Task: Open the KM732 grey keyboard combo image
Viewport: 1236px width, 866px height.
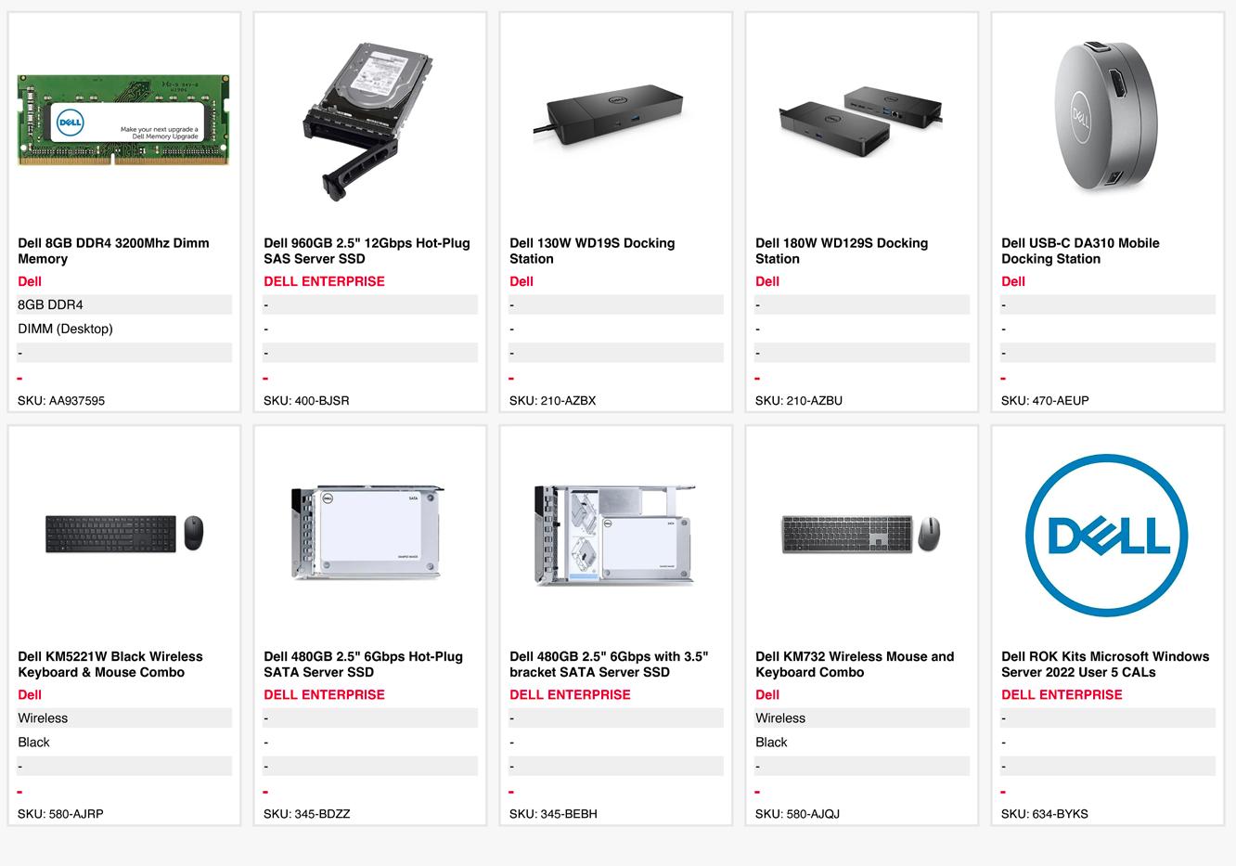Action: click(x=861, y=535)
